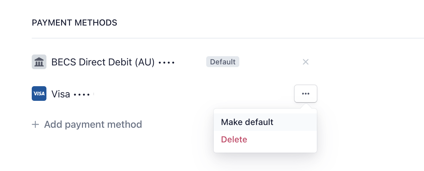
Task: Click the masked dots after BECS Direct Debit
Action: point(167,63)
